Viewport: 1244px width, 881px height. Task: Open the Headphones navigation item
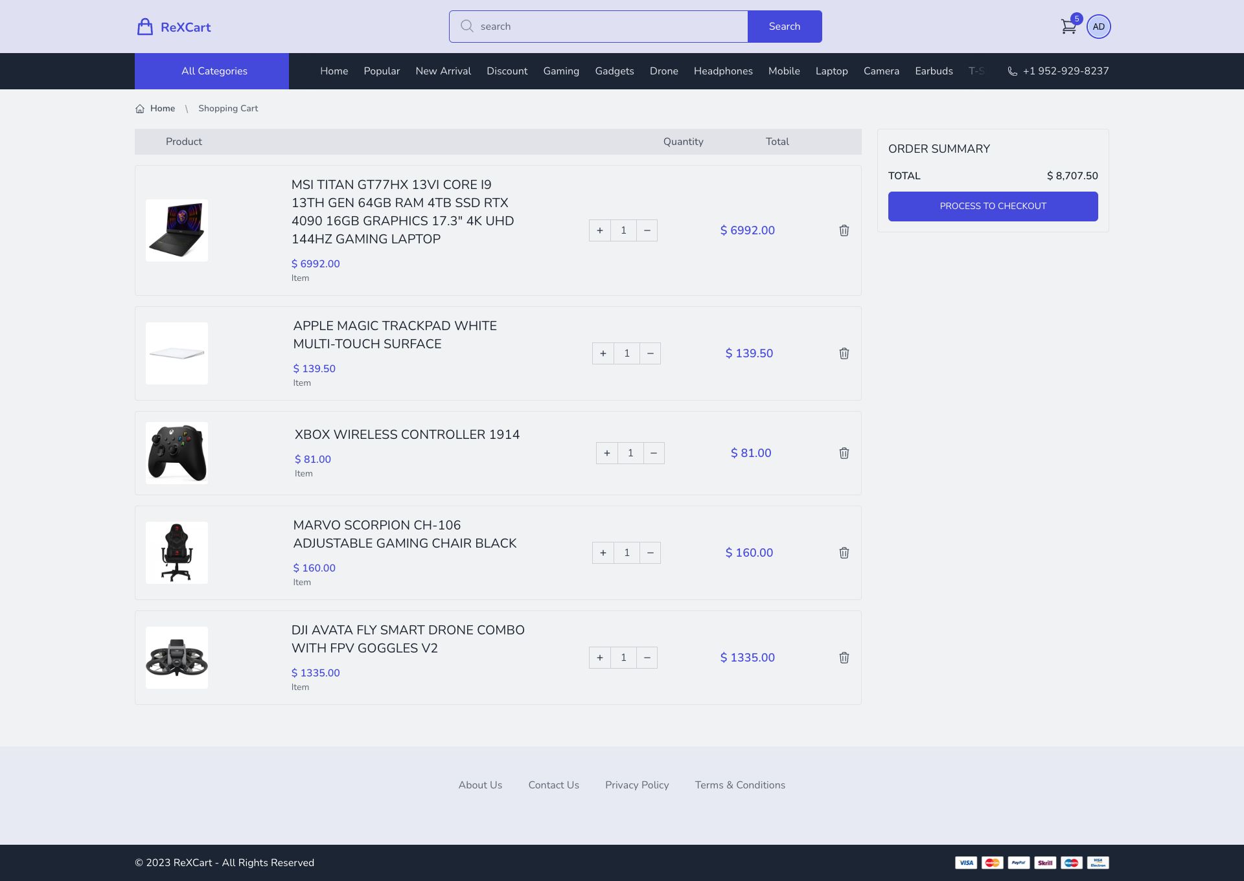coord(723,71)
